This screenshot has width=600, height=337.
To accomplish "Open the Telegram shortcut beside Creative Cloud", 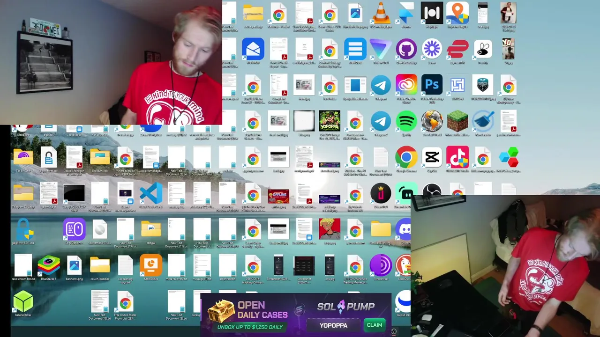I will point(381,86).
